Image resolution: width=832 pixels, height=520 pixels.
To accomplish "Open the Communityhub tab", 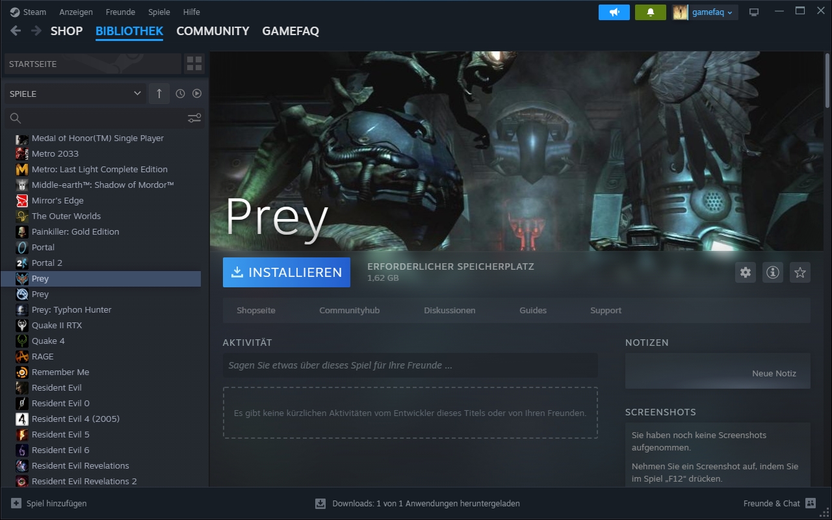I will 349,310.
